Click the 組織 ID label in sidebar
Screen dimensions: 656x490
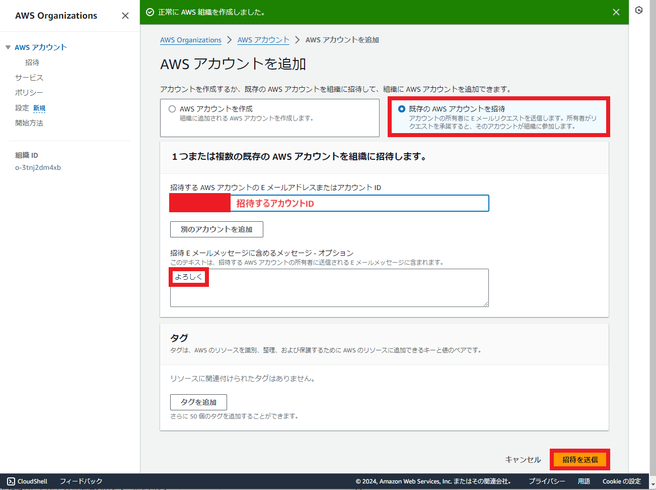point(27,155)
